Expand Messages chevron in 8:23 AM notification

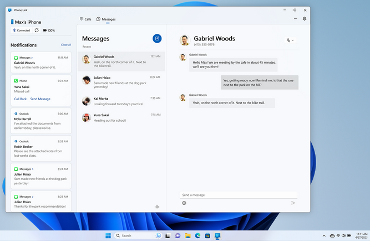[x=33, y=197]
